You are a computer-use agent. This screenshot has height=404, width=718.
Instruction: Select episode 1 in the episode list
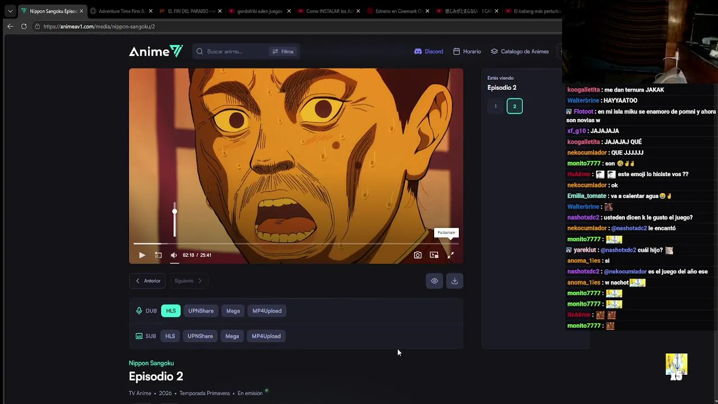[x=495, y=106]
